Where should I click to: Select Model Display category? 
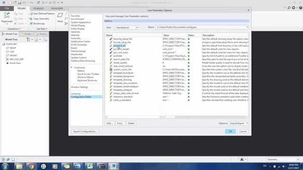coord(78,25)
